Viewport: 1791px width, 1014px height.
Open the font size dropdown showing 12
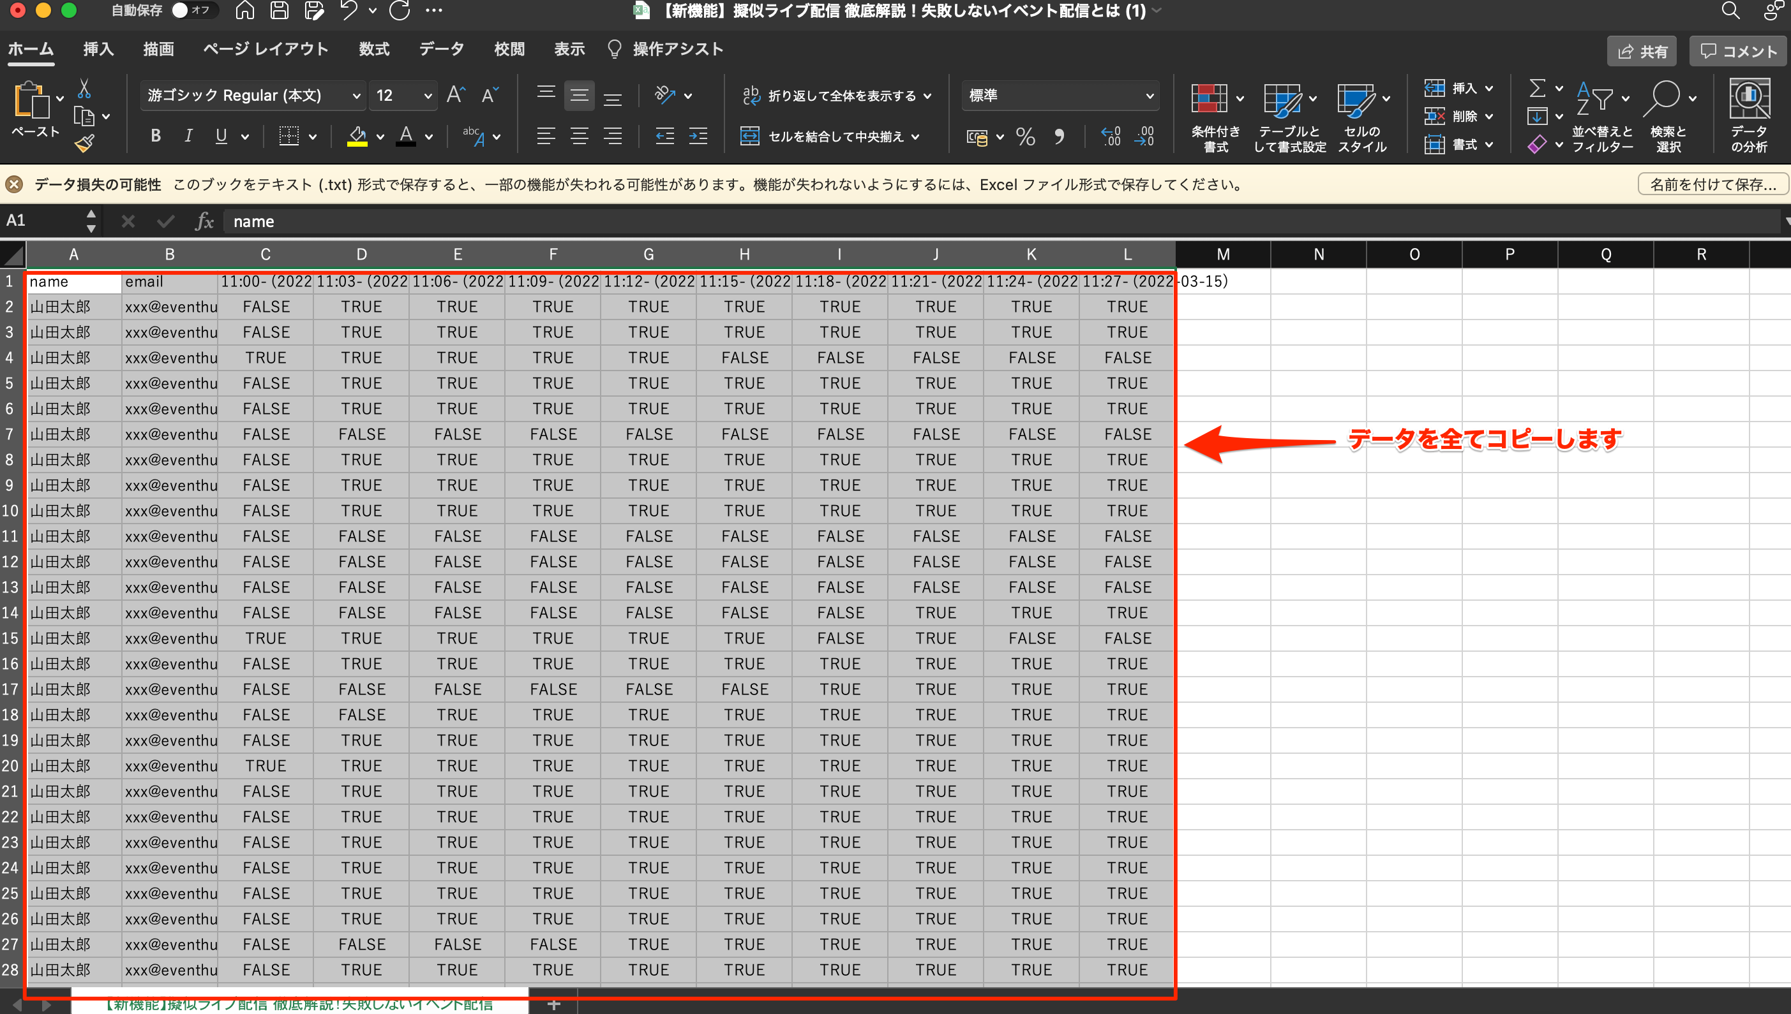428,96
